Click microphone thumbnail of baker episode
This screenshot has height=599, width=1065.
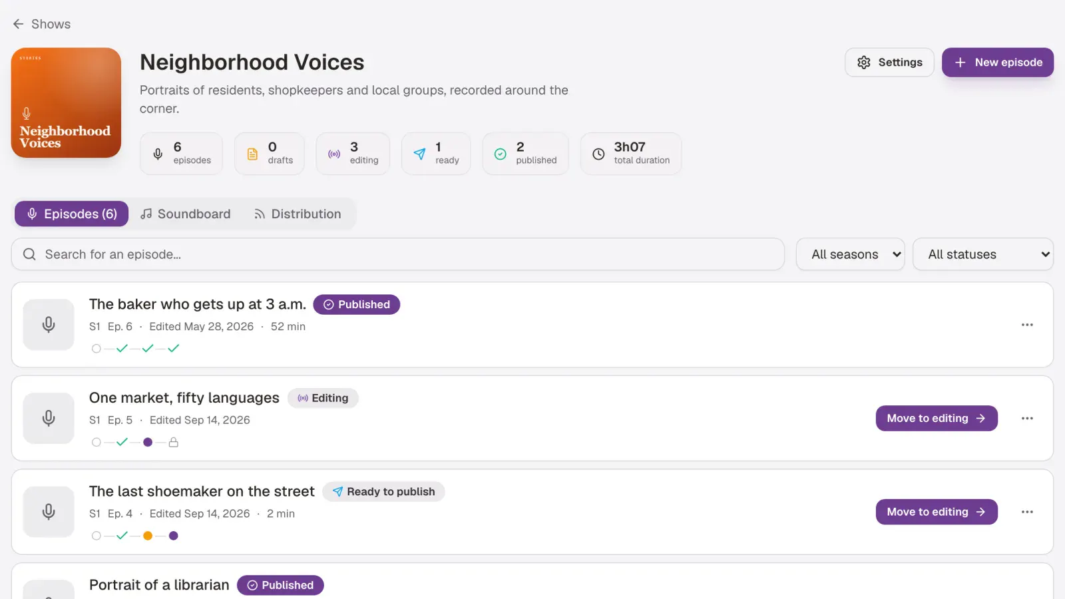pyautogui.click(x=49, y=325)
